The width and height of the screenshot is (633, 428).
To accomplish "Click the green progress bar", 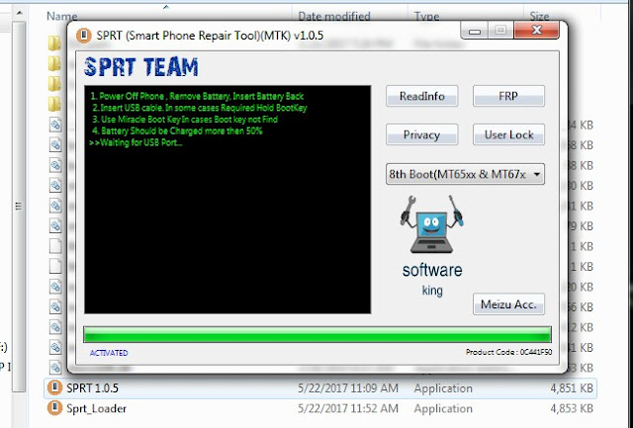I will coord(316,335).
